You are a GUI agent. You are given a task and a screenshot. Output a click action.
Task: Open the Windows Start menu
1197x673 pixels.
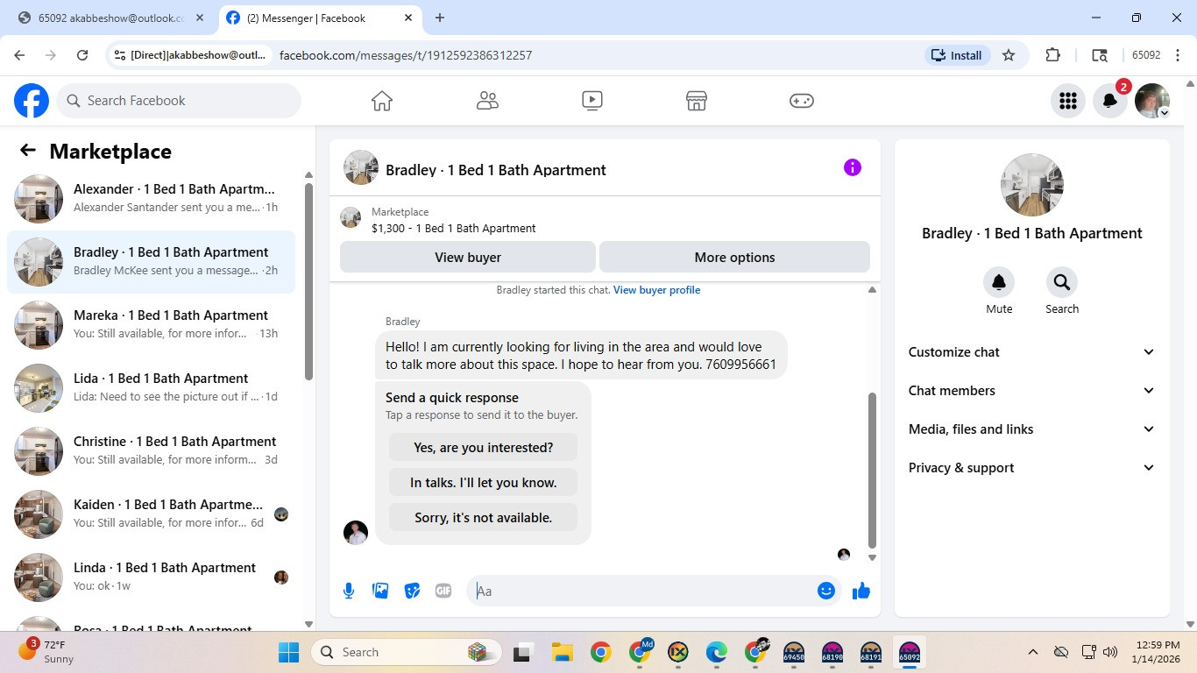coord(288,652)
